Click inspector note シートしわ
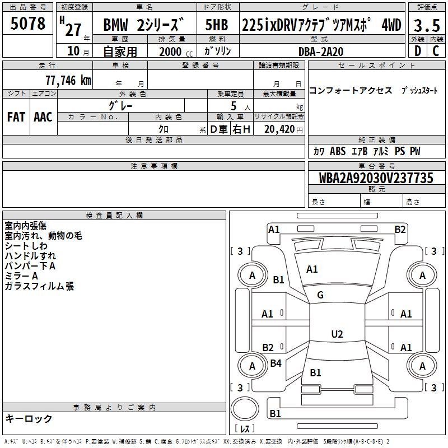The width and height of the screenshot is (448, 448). click(26, 246)
